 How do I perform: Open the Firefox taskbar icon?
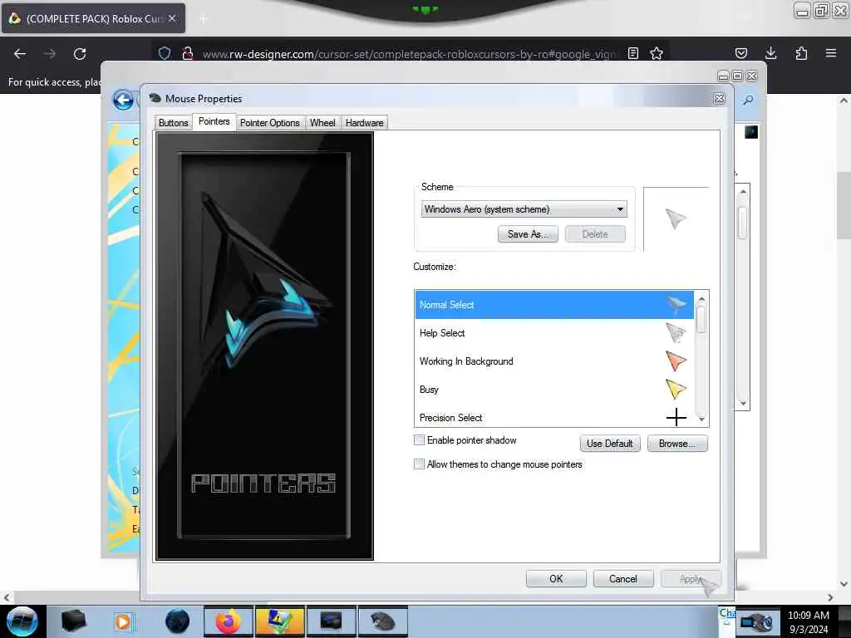pyautogui.click(x=229, y=621)
